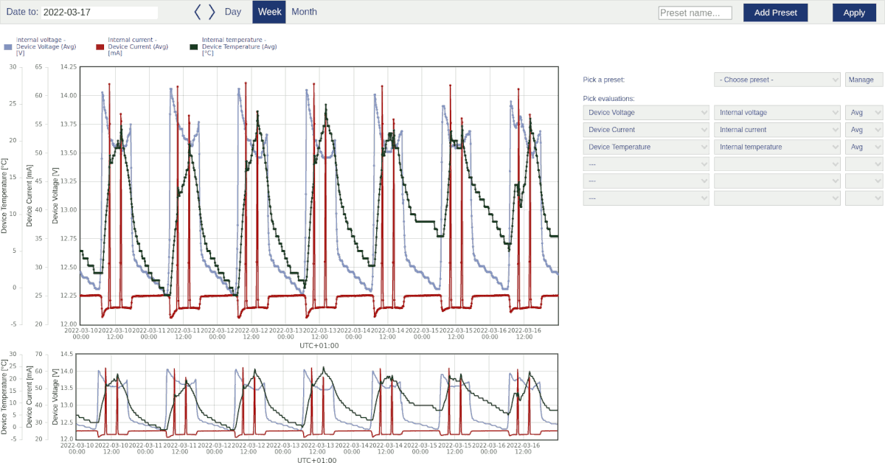Click the 'Preset name...' text field
This screenshot has height=463, width=885.
tap(694, 12)
